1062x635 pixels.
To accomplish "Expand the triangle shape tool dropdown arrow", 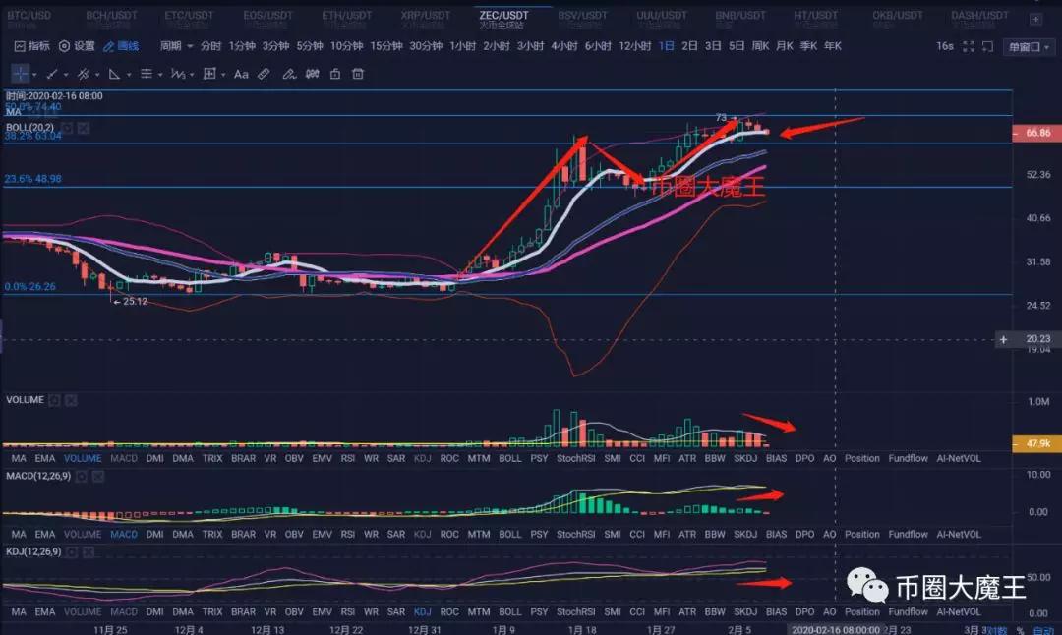I will pyautogui.click(x=129, y=75).
